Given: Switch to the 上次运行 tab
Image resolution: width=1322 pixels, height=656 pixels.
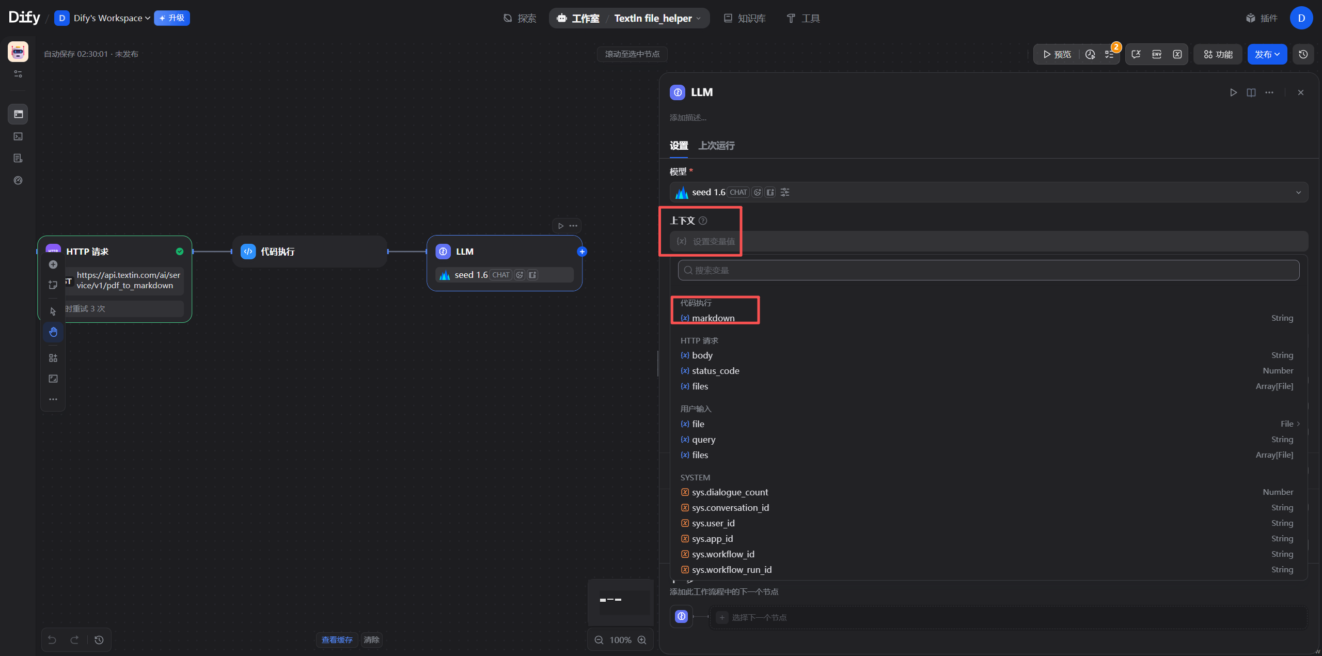Looking at the screenshot, I should [x=716, y=146].
